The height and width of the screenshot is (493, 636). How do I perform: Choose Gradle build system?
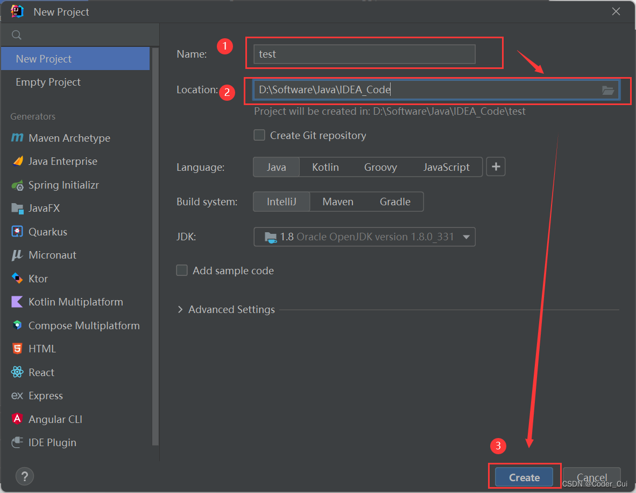pyautogui.click(x=395, y=202)
